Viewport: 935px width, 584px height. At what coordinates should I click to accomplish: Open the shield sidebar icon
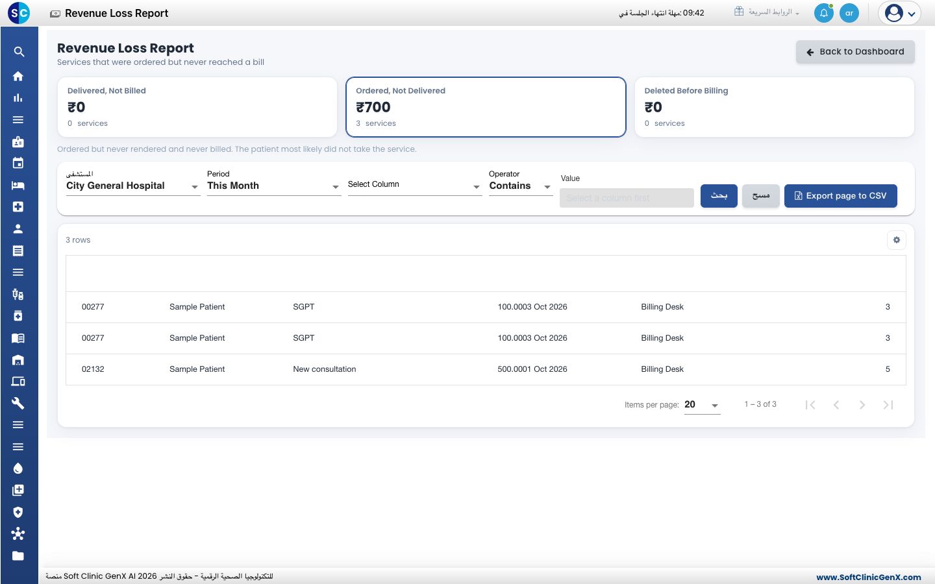click(x=18, y=512)
